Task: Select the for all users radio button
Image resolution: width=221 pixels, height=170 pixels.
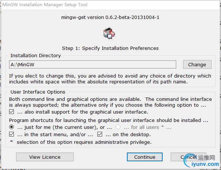Action: pyautogui.click(x=118, y=127)
